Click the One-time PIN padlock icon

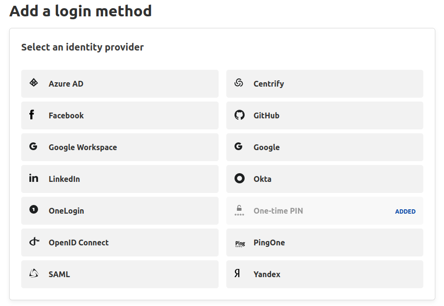[x=239, y=210]
